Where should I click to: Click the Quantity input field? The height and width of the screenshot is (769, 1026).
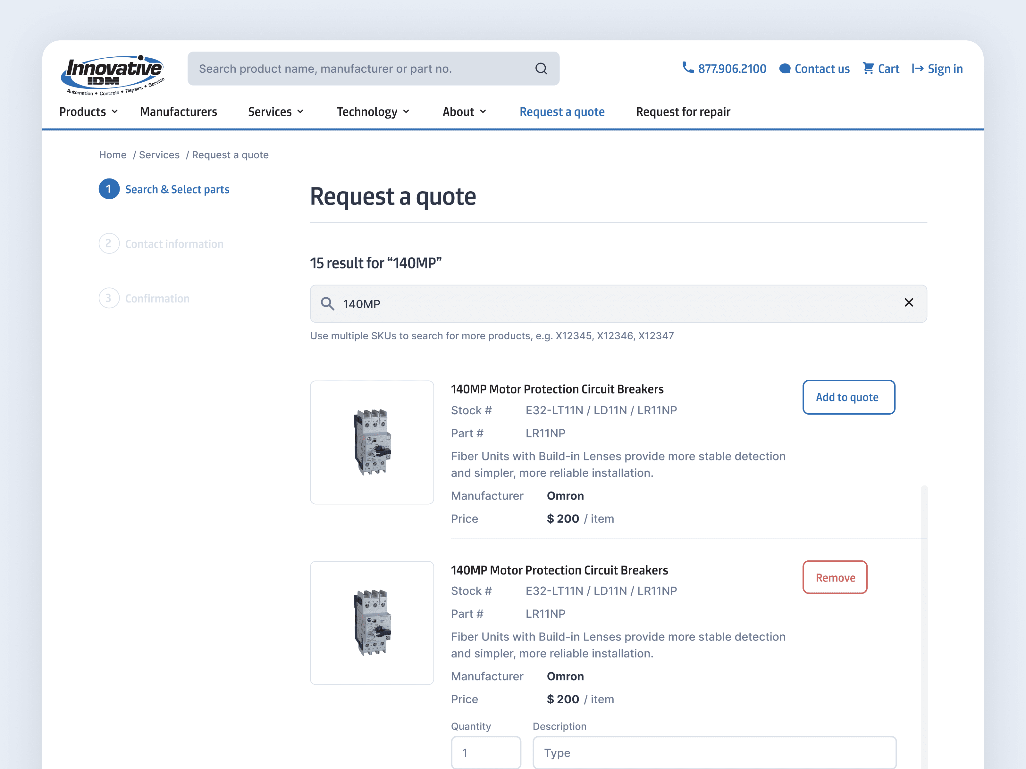click(x=486, y=752)
